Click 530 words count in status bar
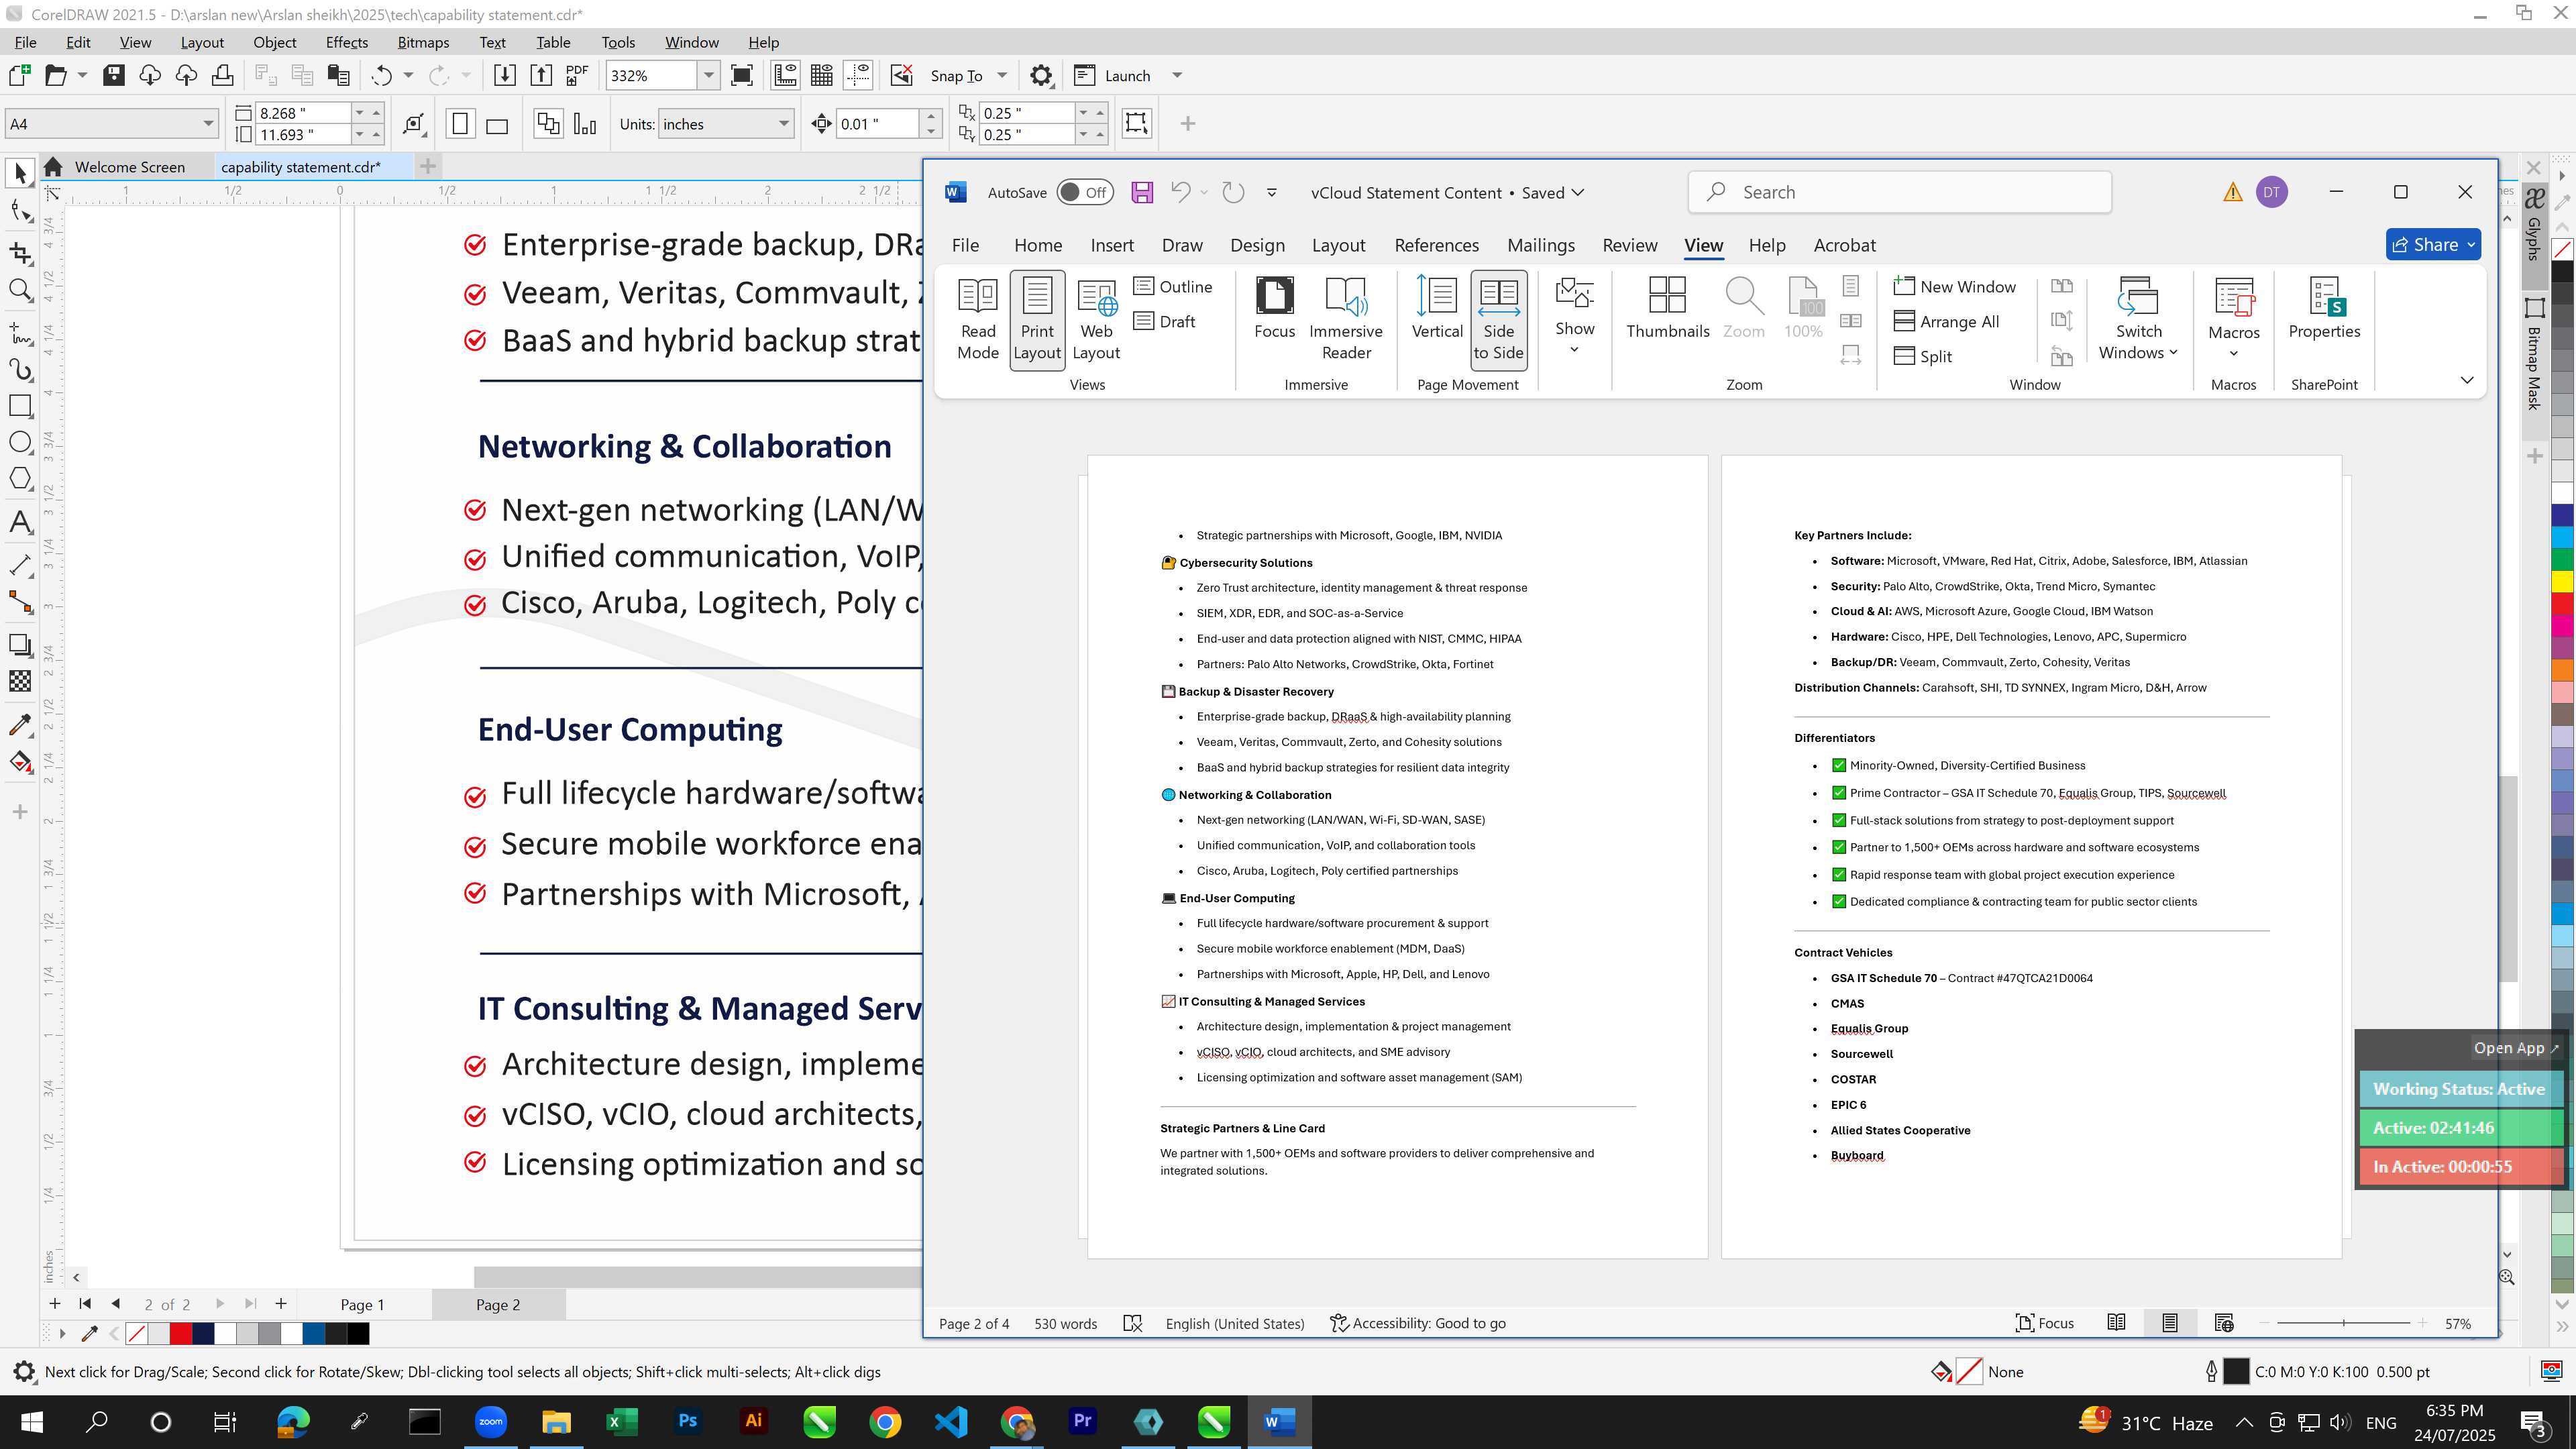This screenshot has height=1449, width=2576. (1065, 1323)
